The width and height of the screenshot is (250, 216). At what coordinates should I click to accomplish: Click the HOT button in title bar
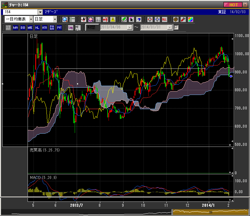tap(233, 5)
